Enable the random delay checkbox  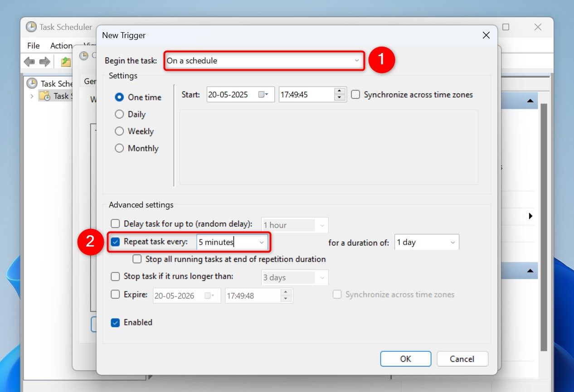[116, 223]
